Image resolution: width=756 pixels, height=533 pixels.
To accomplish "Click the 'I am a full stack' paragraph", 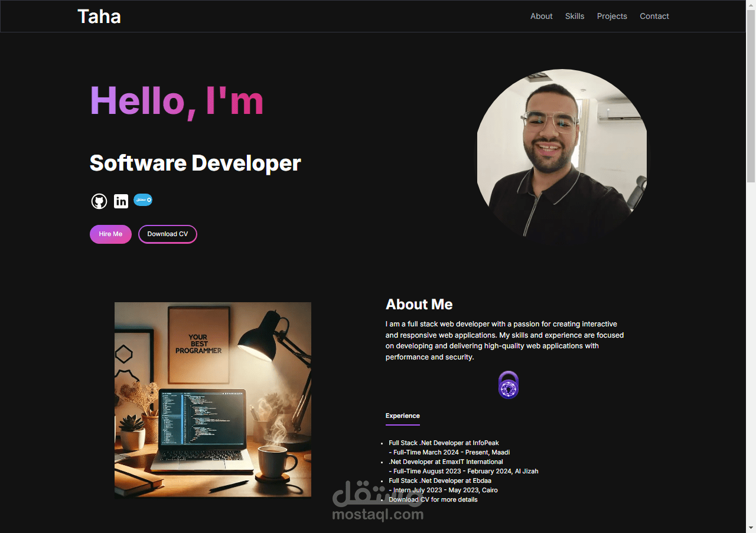I will point(505,341).
